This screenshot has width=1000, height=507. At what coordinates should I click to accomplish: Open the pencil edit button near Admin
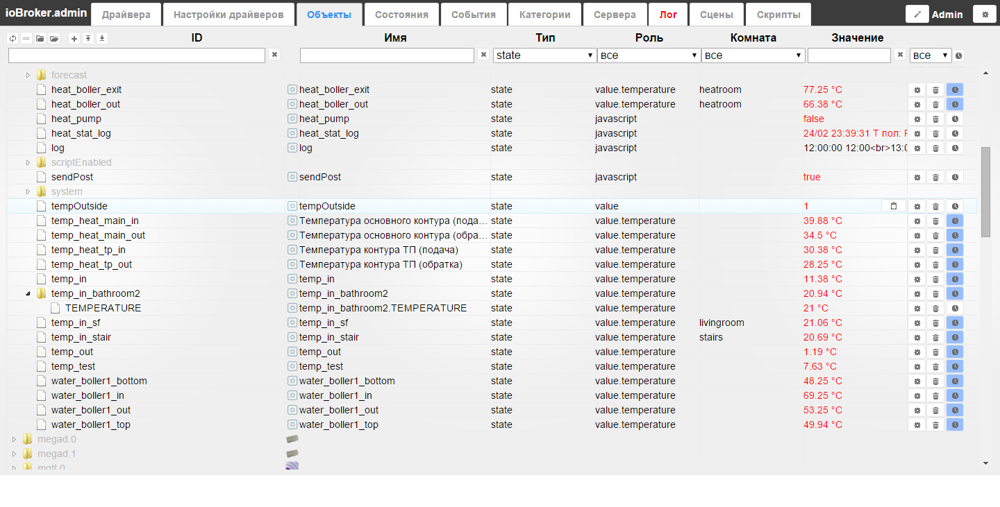coord(917,14)
